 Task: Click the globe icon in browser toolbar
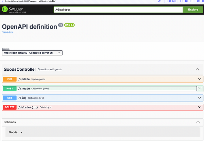pos(187,1)
